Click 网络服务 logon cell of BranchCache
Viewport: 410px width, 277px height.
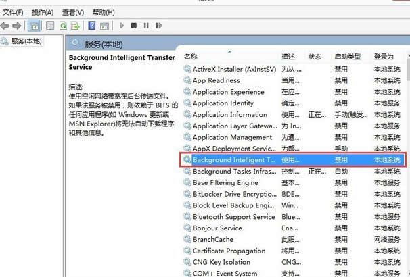coord(387,239)
